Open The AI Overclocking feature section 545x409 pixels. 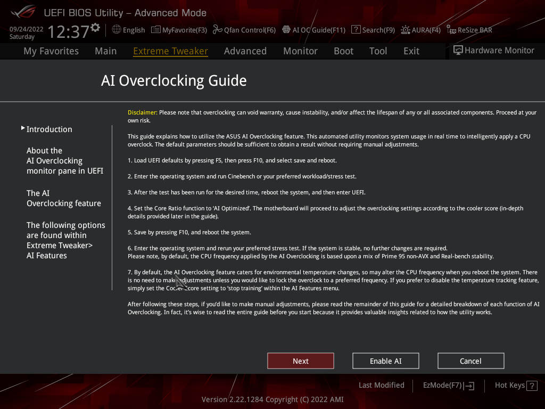point(63,198)
